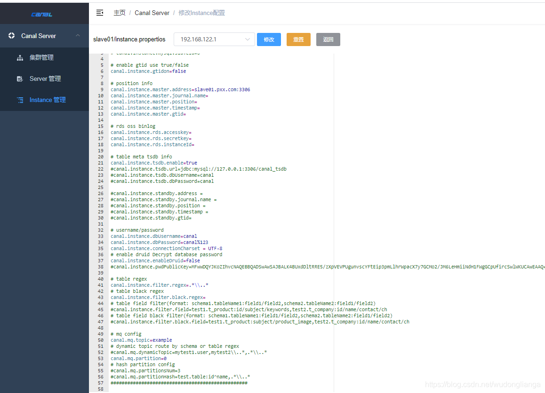Click the #canal.instance.pwdPublicKey line
The width and height of the screenshot is (545, 393).
328,267
